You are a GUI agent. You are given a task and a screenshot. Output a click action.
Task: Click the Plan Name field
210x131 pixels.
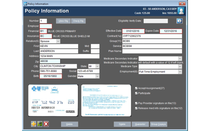click(x=152, y=51)
